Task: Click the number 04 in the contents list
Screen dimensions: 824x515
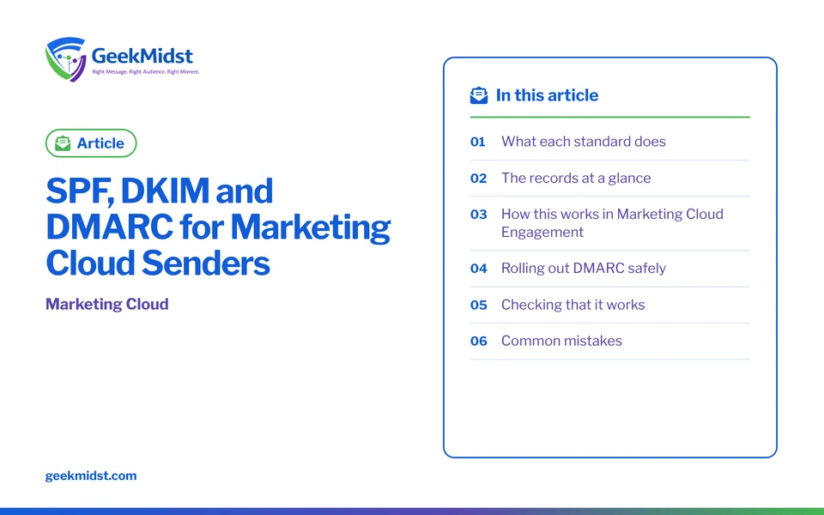Action: pyautogui.click(x=478, y=269)
